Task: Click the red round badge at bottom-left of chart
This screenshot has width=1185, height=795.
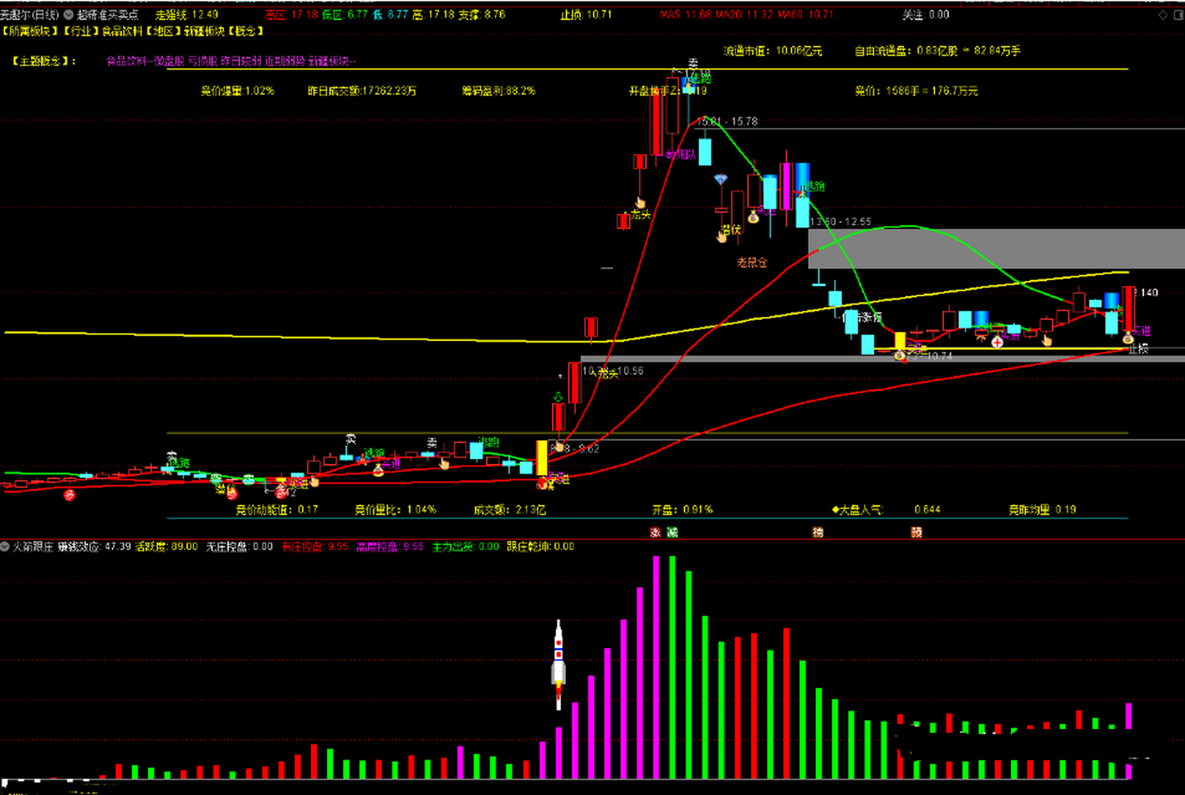Action: pos(70,495)
